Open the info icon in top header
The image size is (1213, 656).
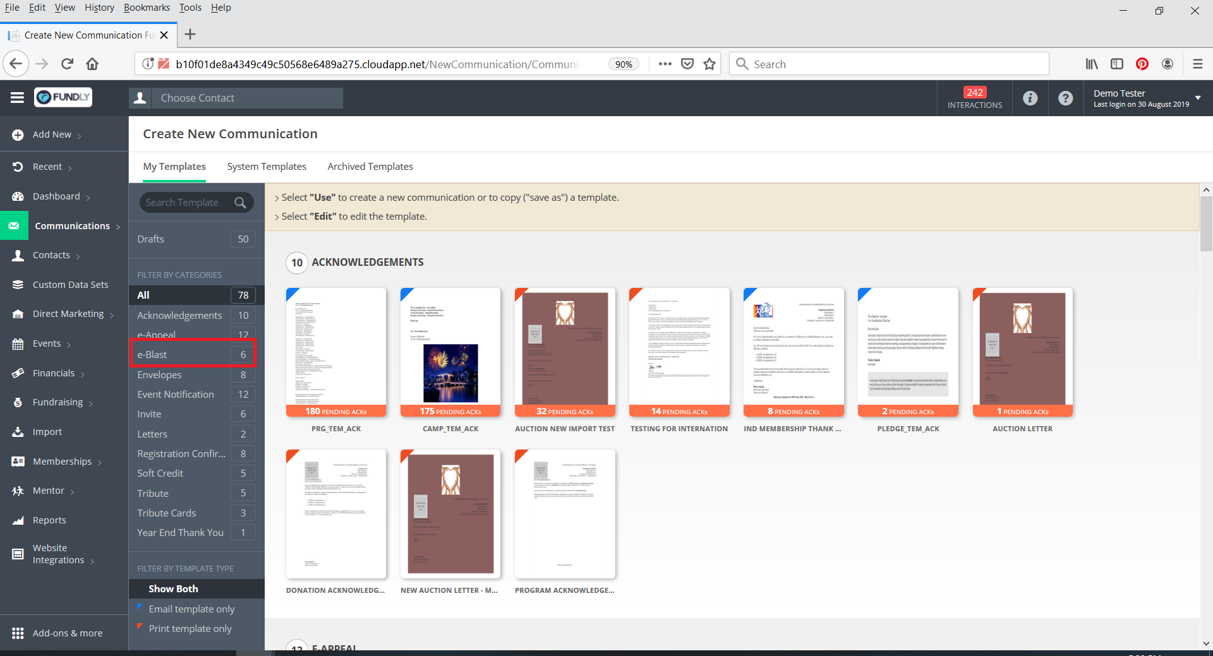(x=1030, y=98)
